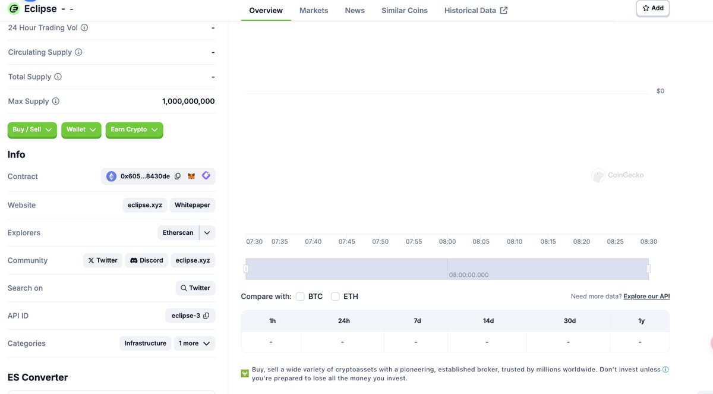Click the Discord logo icon
The image size is (713, 394).
134,260
